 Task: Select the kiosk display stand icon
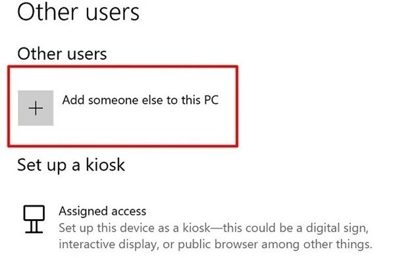pyautogui.click(x=34, y=219)
